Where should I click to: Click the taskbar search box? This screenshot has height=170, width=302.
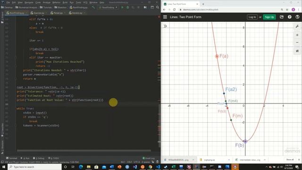pos(34,167)
